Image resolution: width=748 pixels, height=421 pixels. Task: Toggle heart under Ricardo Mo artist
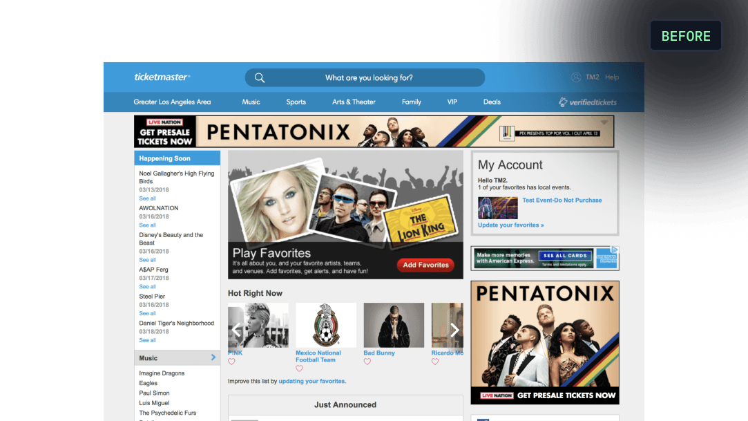tap(435, 362)
